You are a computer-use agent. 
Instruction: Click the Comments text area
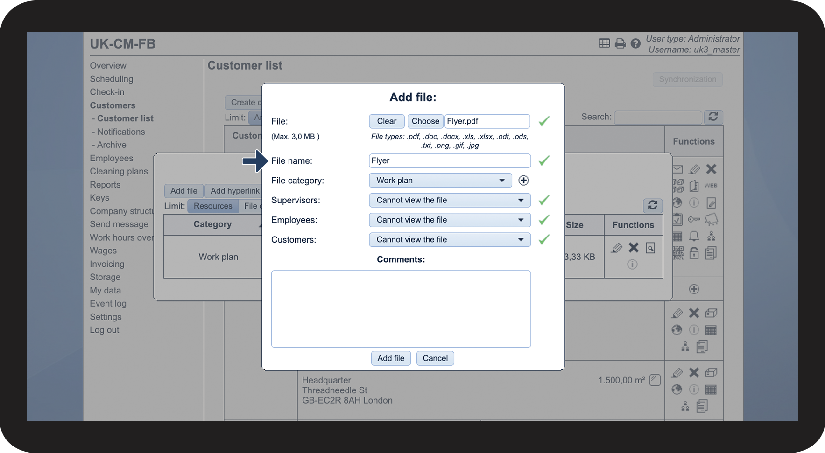[401, 309]
